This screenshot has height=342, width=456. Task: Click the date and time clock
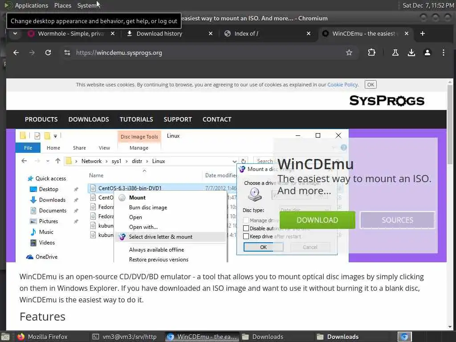click(x=428, y=5)
